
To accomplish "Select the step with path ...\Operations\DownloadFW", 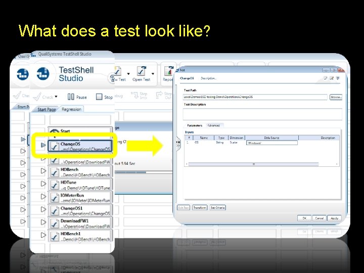I will [80, 161].
